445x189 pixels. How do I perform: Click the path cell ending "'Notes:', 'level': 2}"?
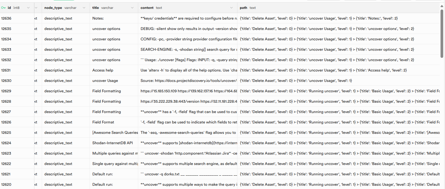pos(338,18)
